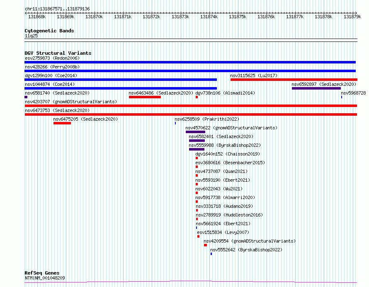Click the chr11:131867571..131879136 coordinates label
Viewport: 369px width, 287px height.
pyautogui.click(x=57, y=9)
